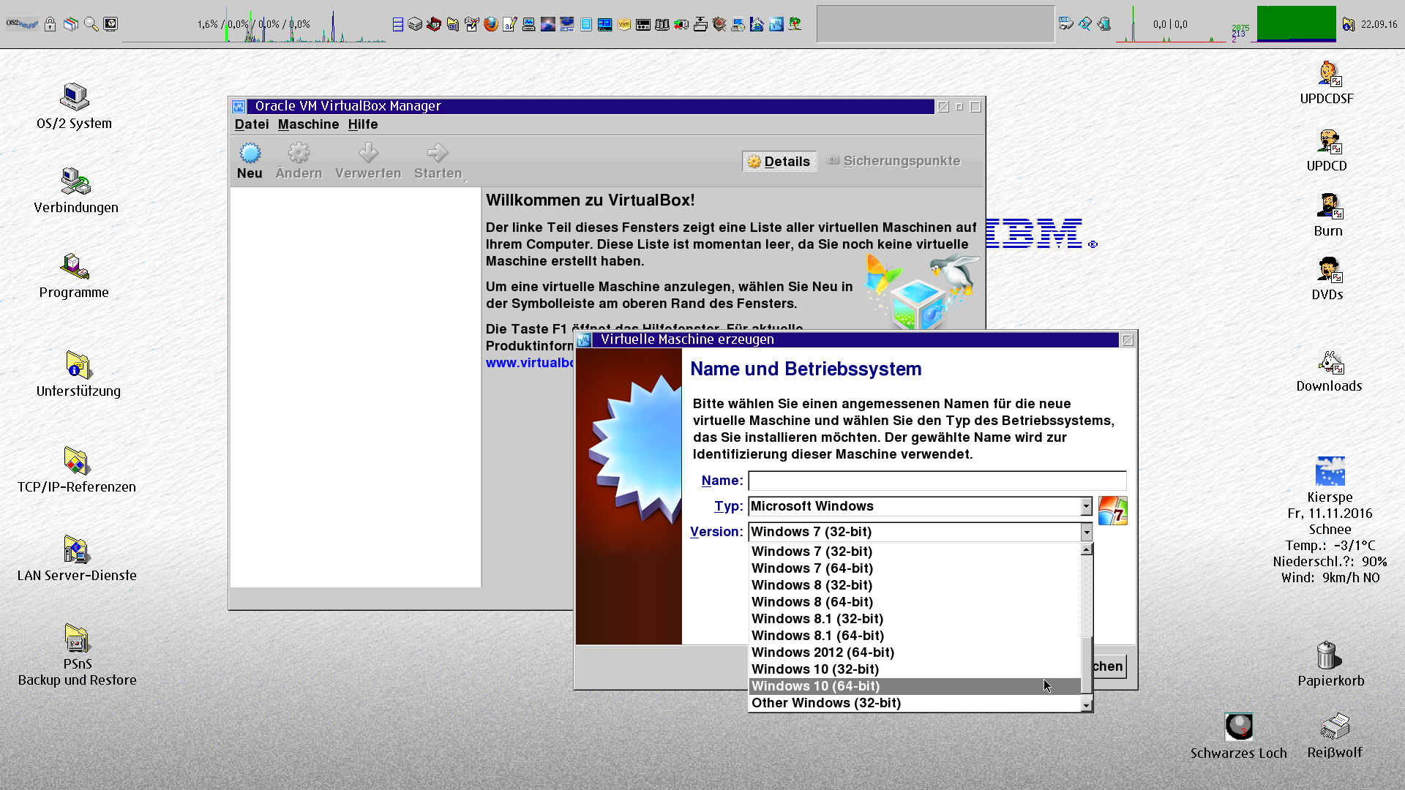Select Windows 10 (32-bit) from list
Screen dimensions: 1405x790
coord(915,669)
